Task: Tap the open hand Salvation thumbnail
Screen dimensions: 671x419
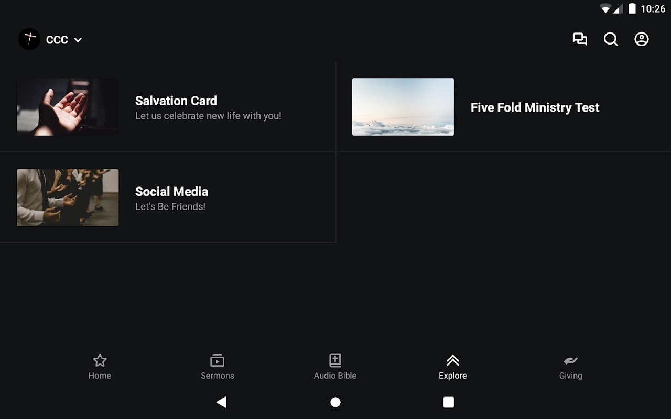Action: pyautogui.click(x=68, y=107)
